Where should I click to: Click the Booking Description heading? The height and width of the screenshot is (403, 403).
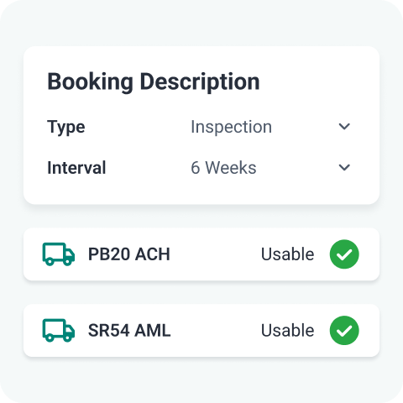click(x=154, y=81)
